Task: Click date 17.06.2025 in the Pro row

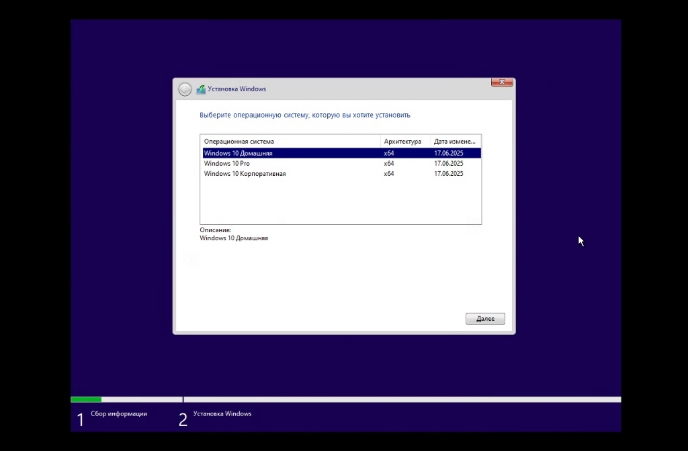Action: click(x=448, y=164)
